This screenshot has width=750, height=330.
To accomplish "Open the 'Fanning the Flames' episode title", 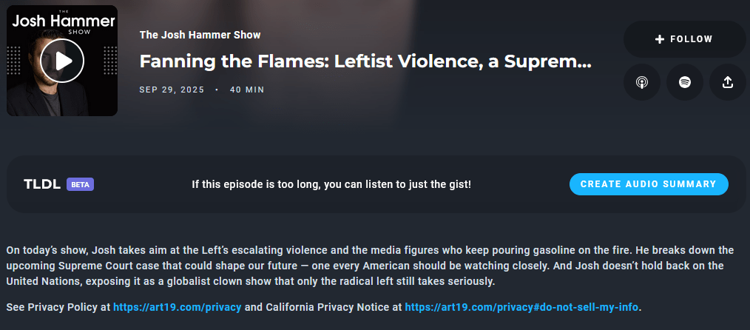I will 365,61.
